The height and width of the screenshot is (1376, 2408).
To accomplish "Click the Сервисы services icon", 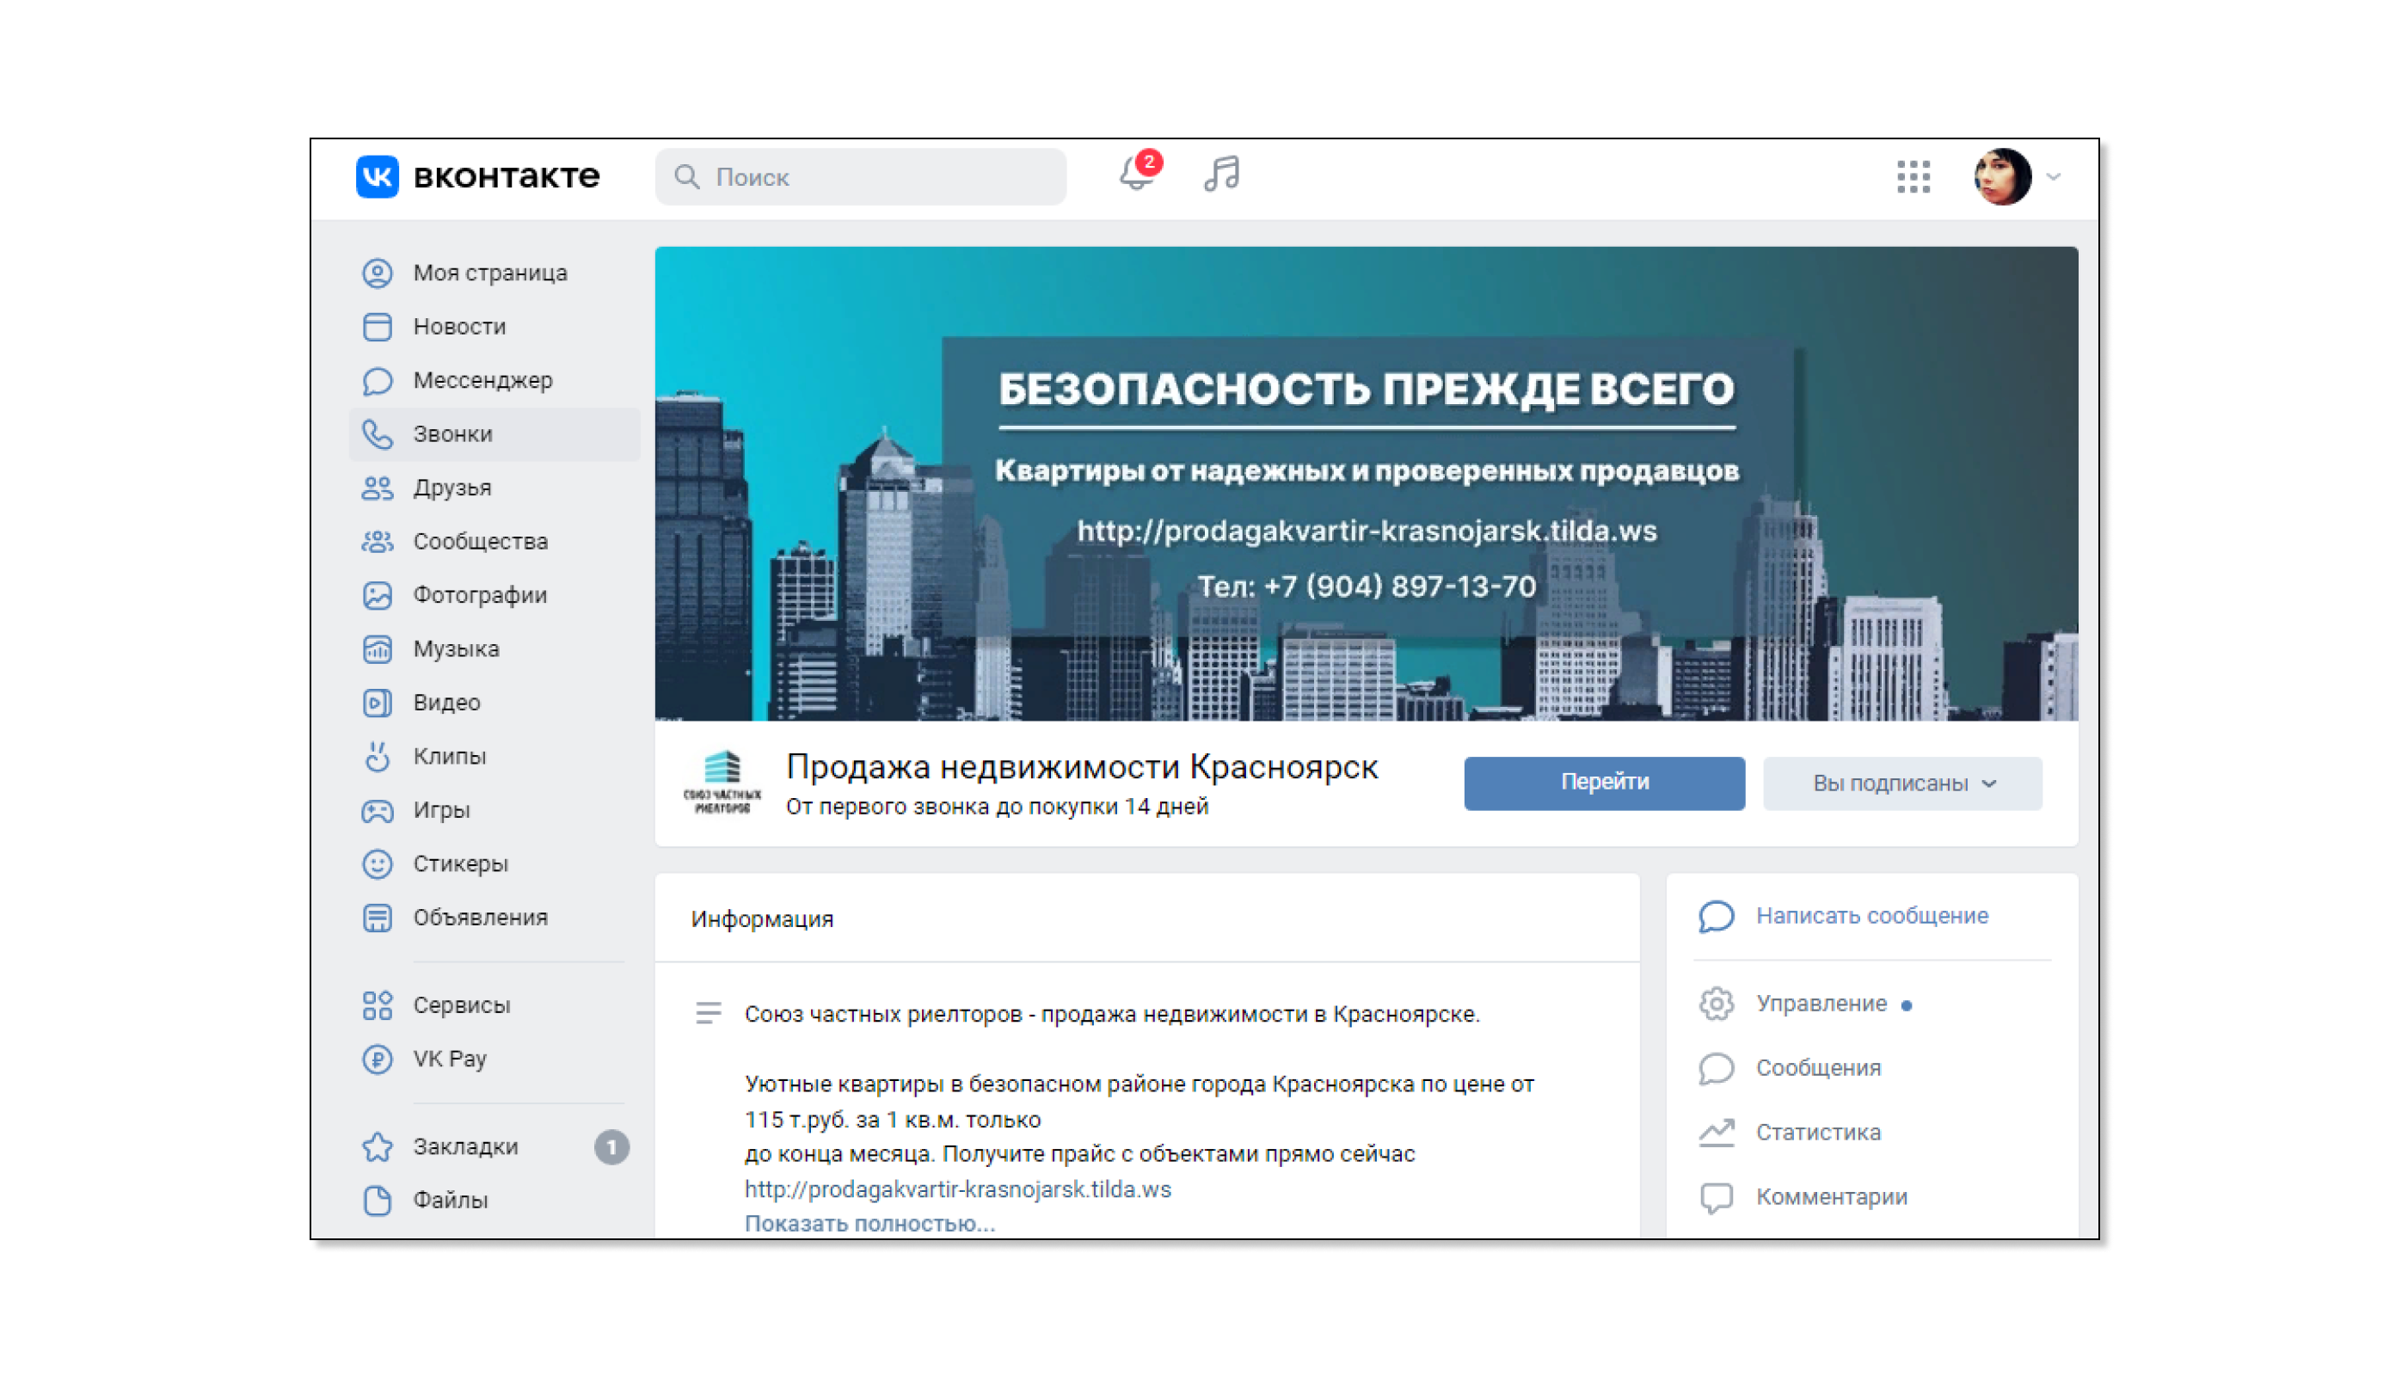I will (377, 1005).
